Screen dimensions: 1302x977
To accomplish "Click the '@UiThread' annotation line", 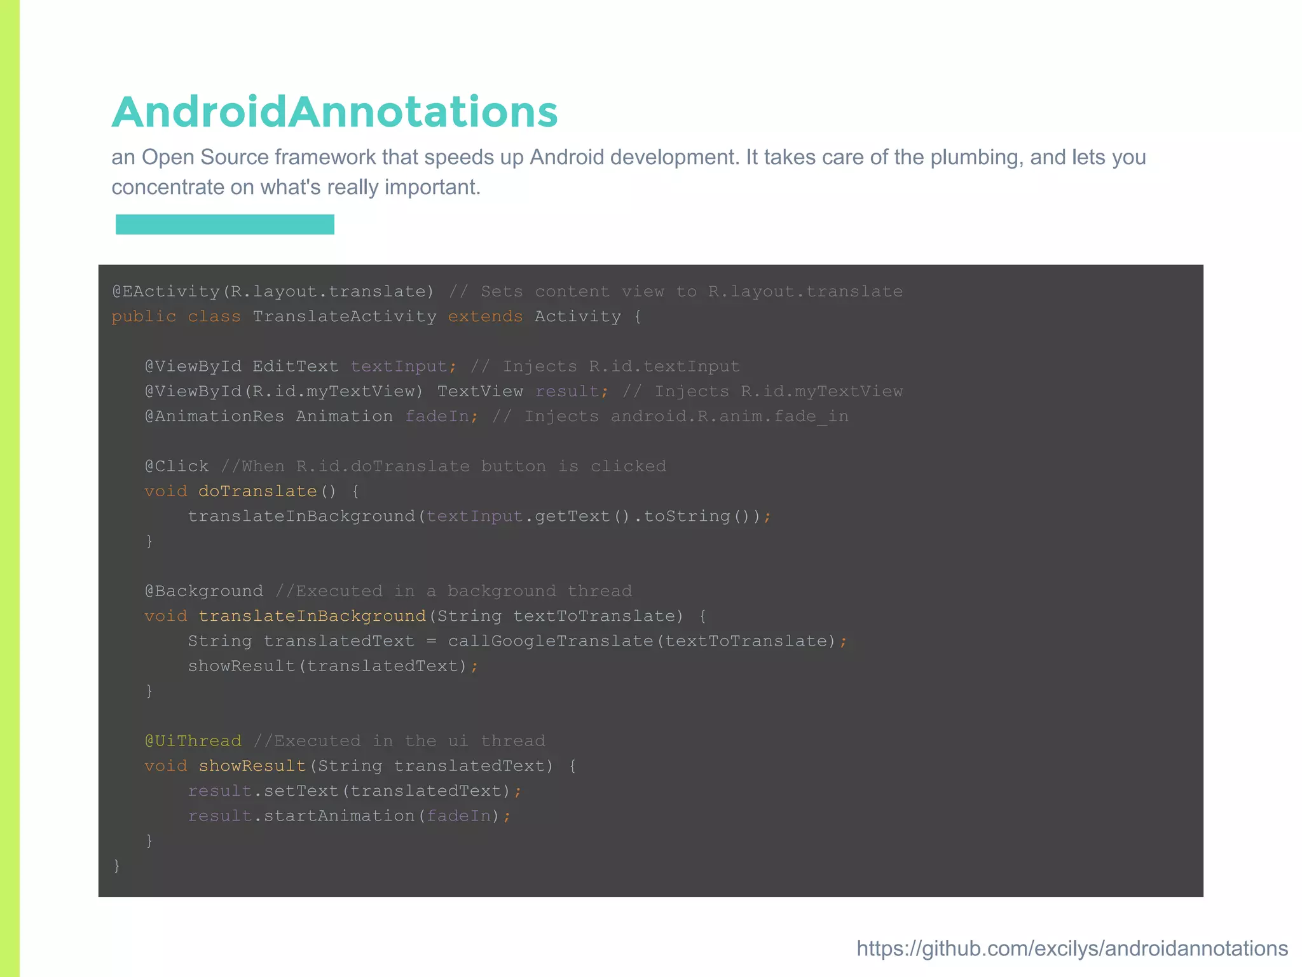I will (345, 741).
